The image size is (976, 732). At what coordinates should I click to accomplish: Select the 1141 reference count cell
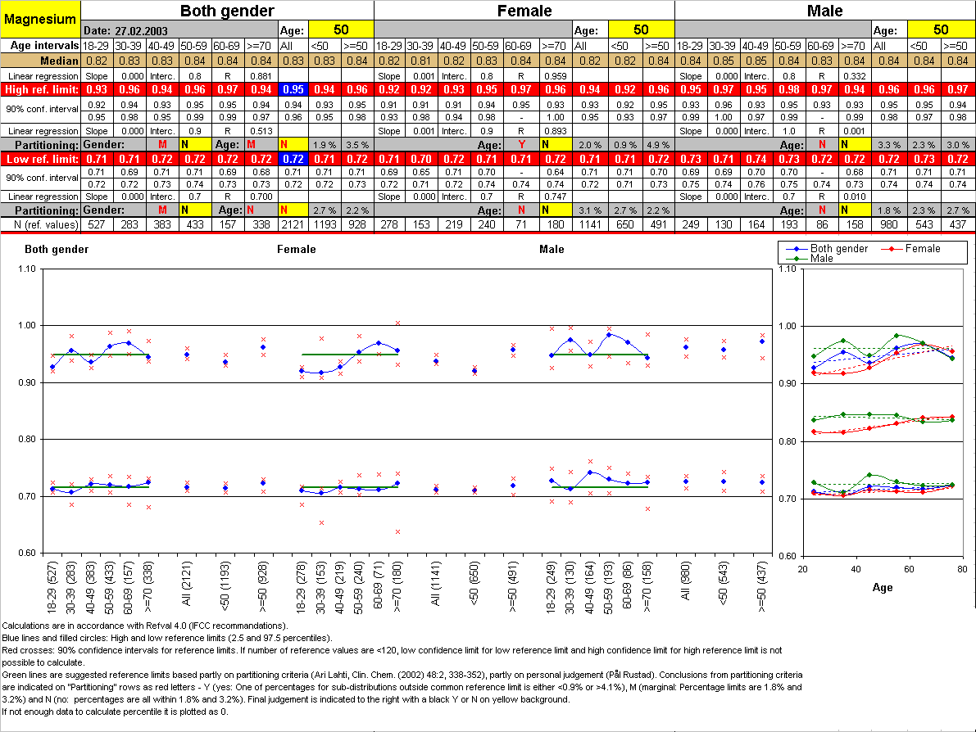(x=590, y=224)
